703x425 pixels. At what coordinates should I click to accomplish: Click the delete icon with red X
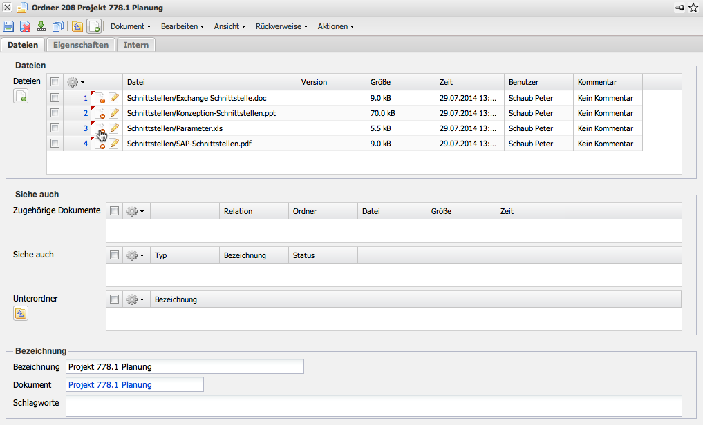25,26
